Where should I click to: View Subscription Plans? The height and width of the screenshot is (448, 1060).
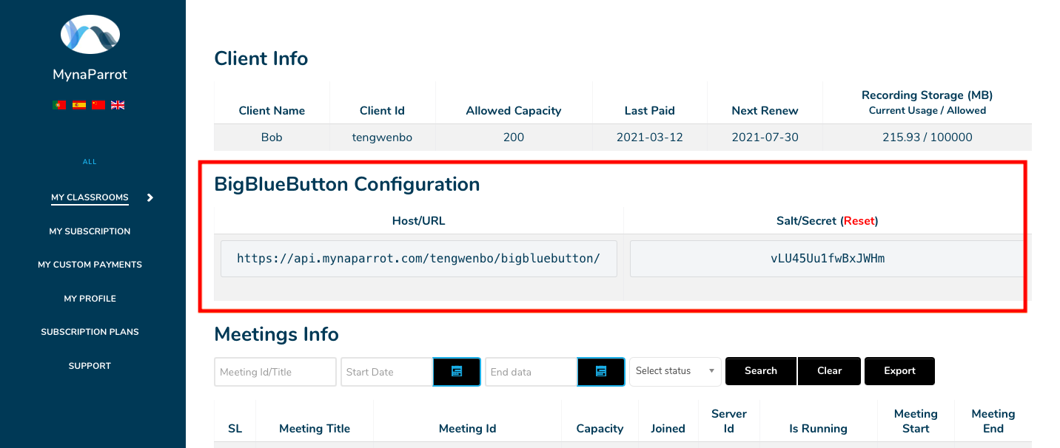pos(90,332)
